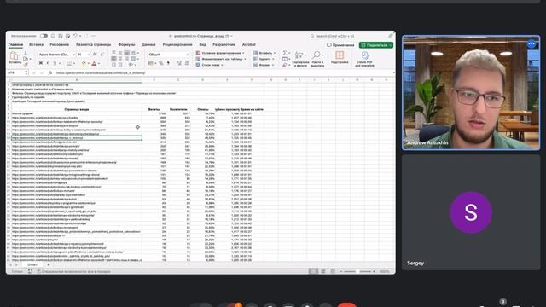
Task: Click the Sergey participant tile
Action: 471,212
